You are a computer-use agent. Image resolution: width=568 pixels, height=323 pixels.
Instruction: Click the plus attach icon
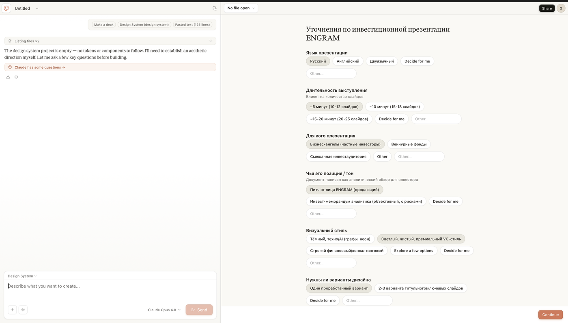13,310
